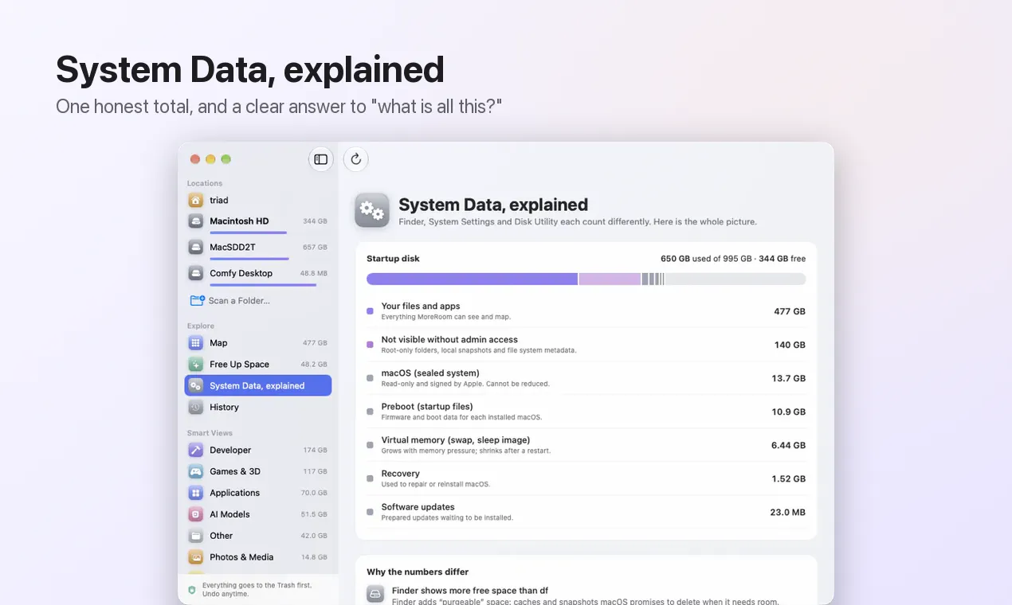The height and width of the screenshot is (605, 1012).
Task: Click the Finder shows more free space entry
Action: (x=586, y=595)
